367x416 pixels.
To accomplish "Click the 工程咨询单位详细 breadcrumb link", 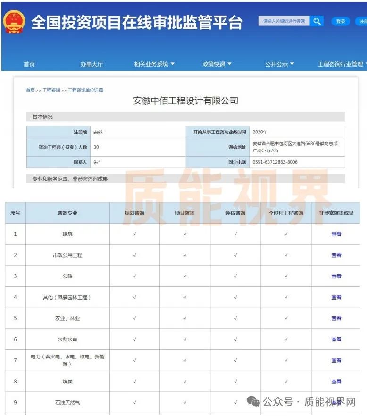I will point(85,90).
